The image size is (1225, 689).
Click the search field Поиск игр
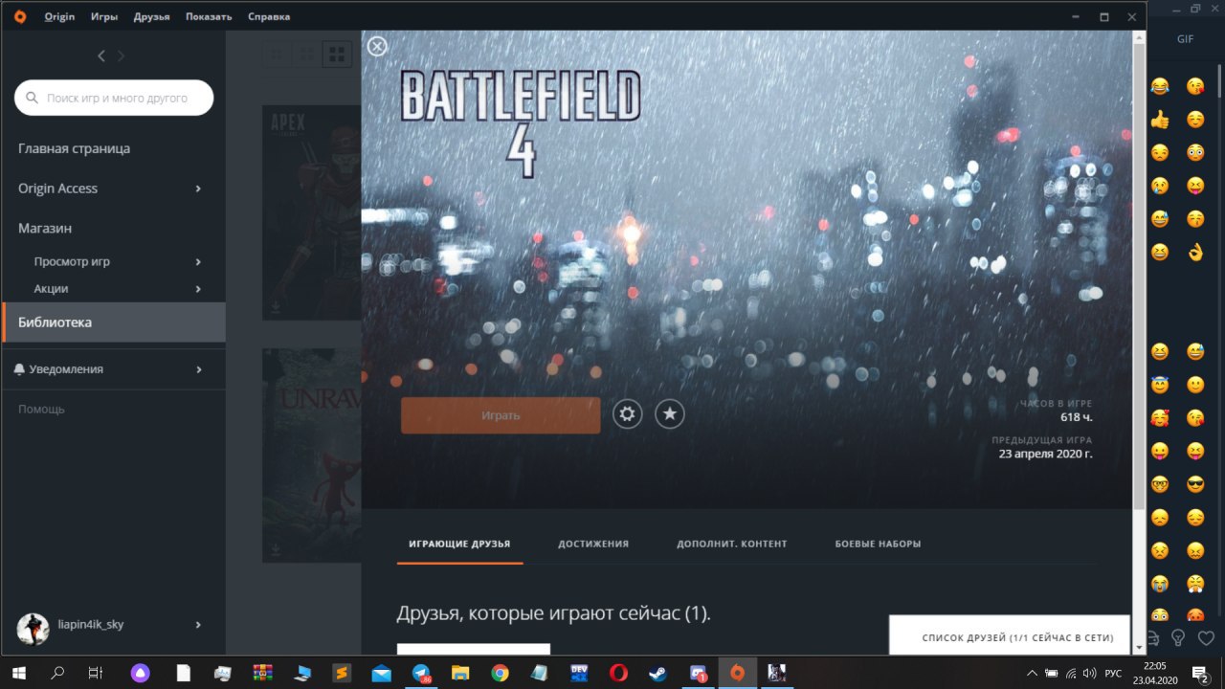114,98
